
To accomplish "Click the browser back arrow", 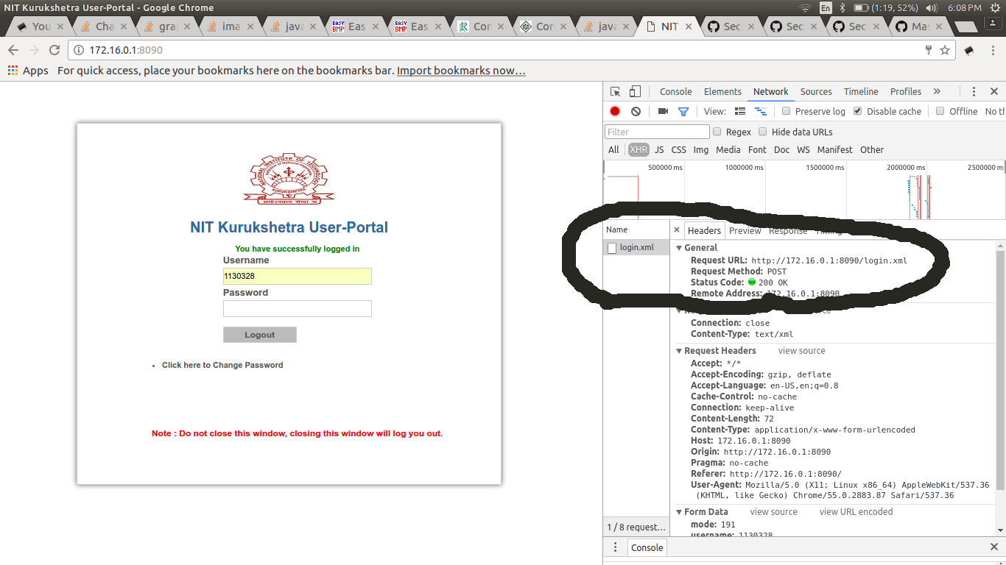I will [x=13, y=50].
